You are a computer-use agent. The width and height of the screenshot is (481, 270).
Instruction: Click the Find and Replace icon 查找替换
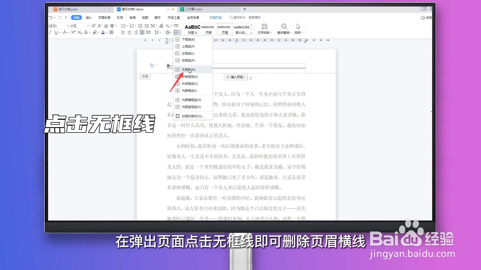click(284, 28)
